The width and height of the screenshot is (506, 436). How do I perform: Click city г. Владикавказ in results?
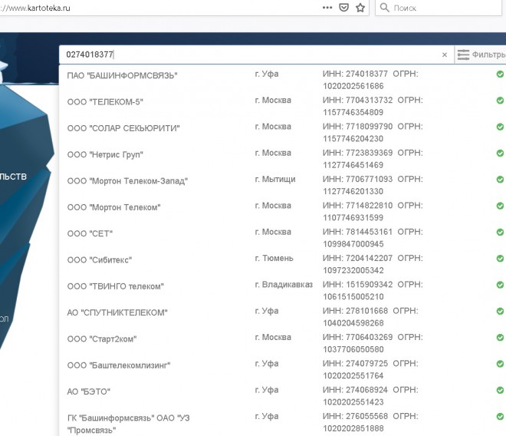click(x=284, y=285)
